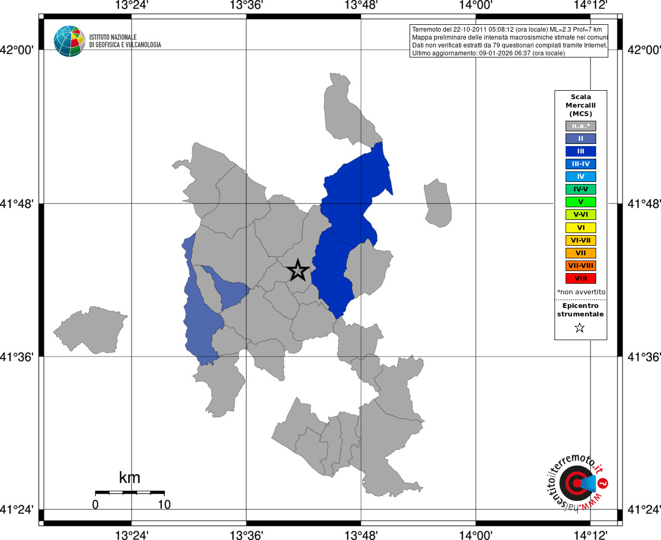The height and width of the screenshot is (540, 661).
Task: Click the Scala Mercalli (MCS) legend title
Action: (x=581, y=105)
